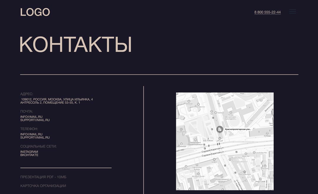The width and height of the screenshot is (318, 194).
Task: Click the Кофемаус cafe icon on the map
Action: pyautogui.click(x=186, y=166)
